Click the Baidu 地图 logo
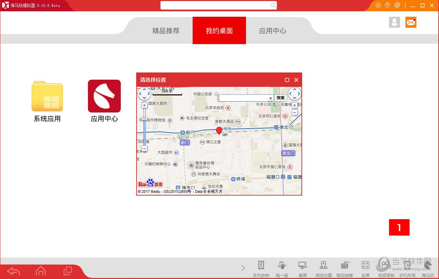439x279 pixels. coord(150,184)
